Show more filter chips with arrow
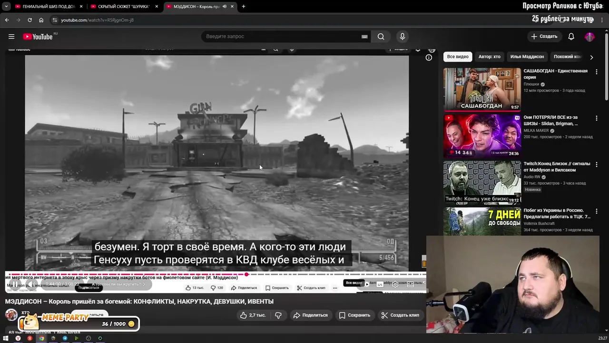Screen dimensions: 609x343 [591, 57]
